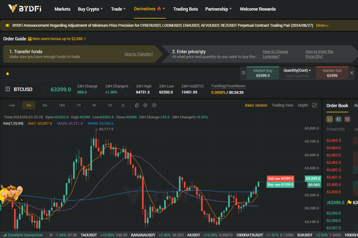Switch to Depth chart
358x238 pixels.
[x=303, y=105]
